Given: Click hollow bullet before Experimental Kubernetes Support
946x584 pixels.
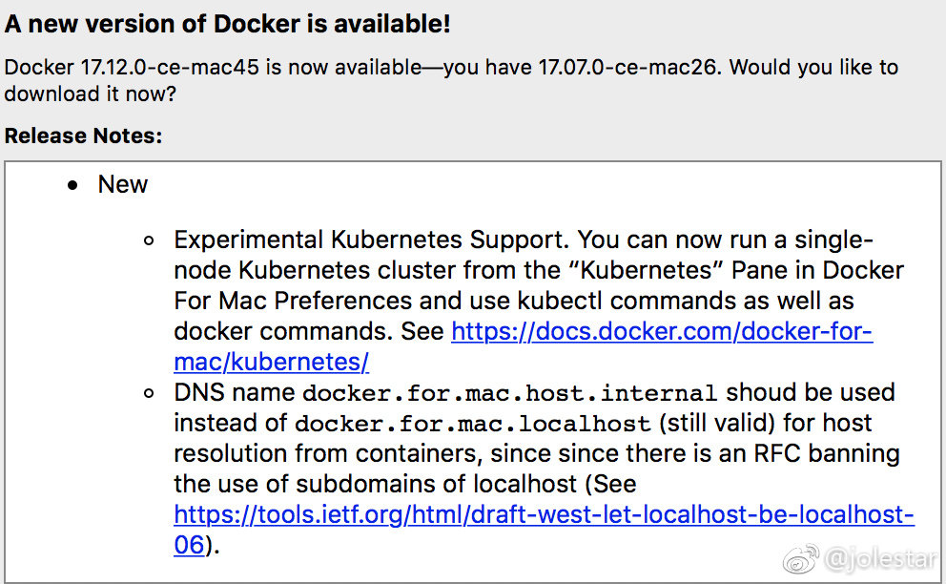Looking at the screenshot, I should coord(149,241).
